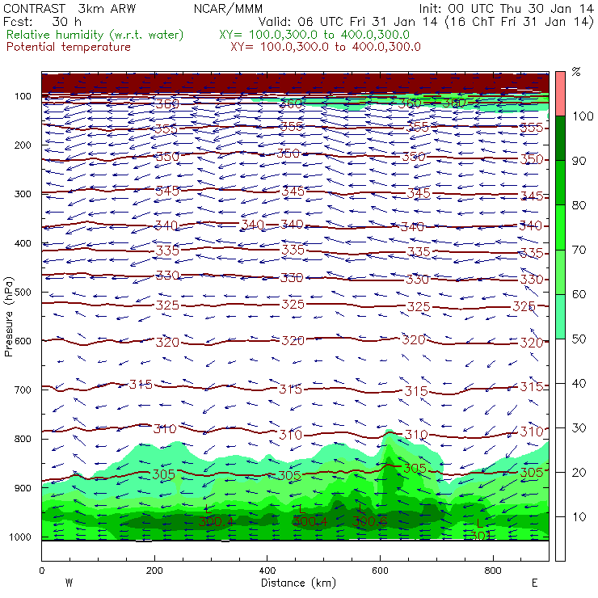This screenshot has height=598, width=598.
Task: Click the '50' label on the colorbar
Action: click(x=579, y=339)
